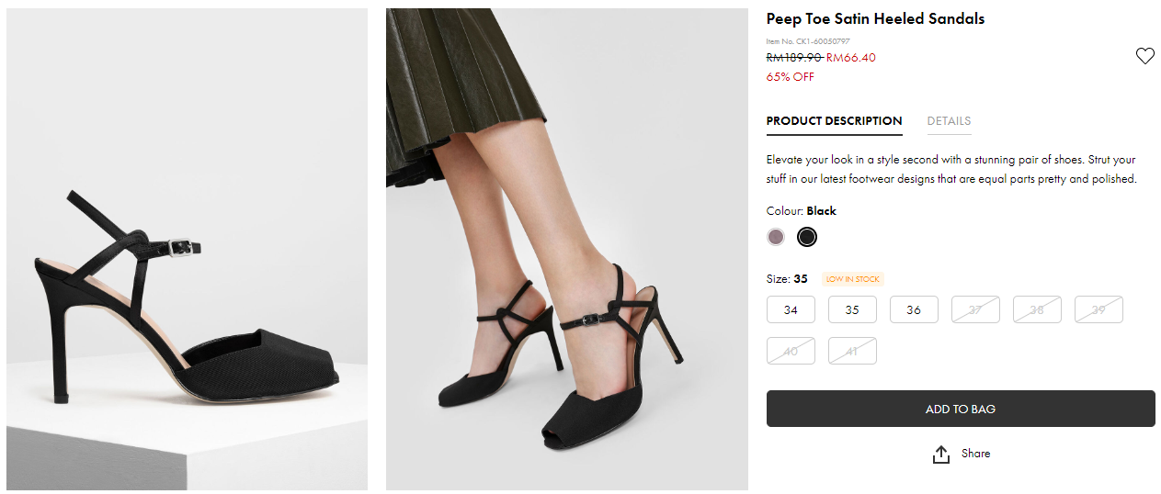The height and width of the screenshot is (494, 1161).
Task: Select the mauve colour swatch
Action: tap(776, 237)
